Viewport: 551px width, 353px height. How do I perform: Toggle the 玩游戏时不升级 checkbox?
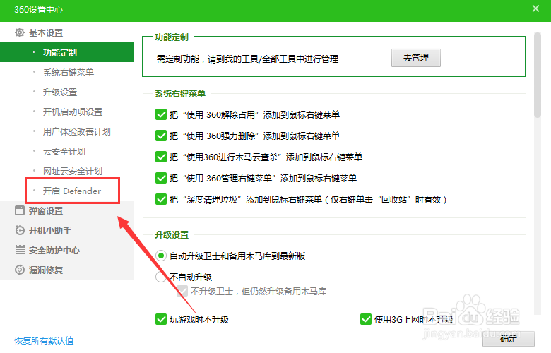pos(161,319)
